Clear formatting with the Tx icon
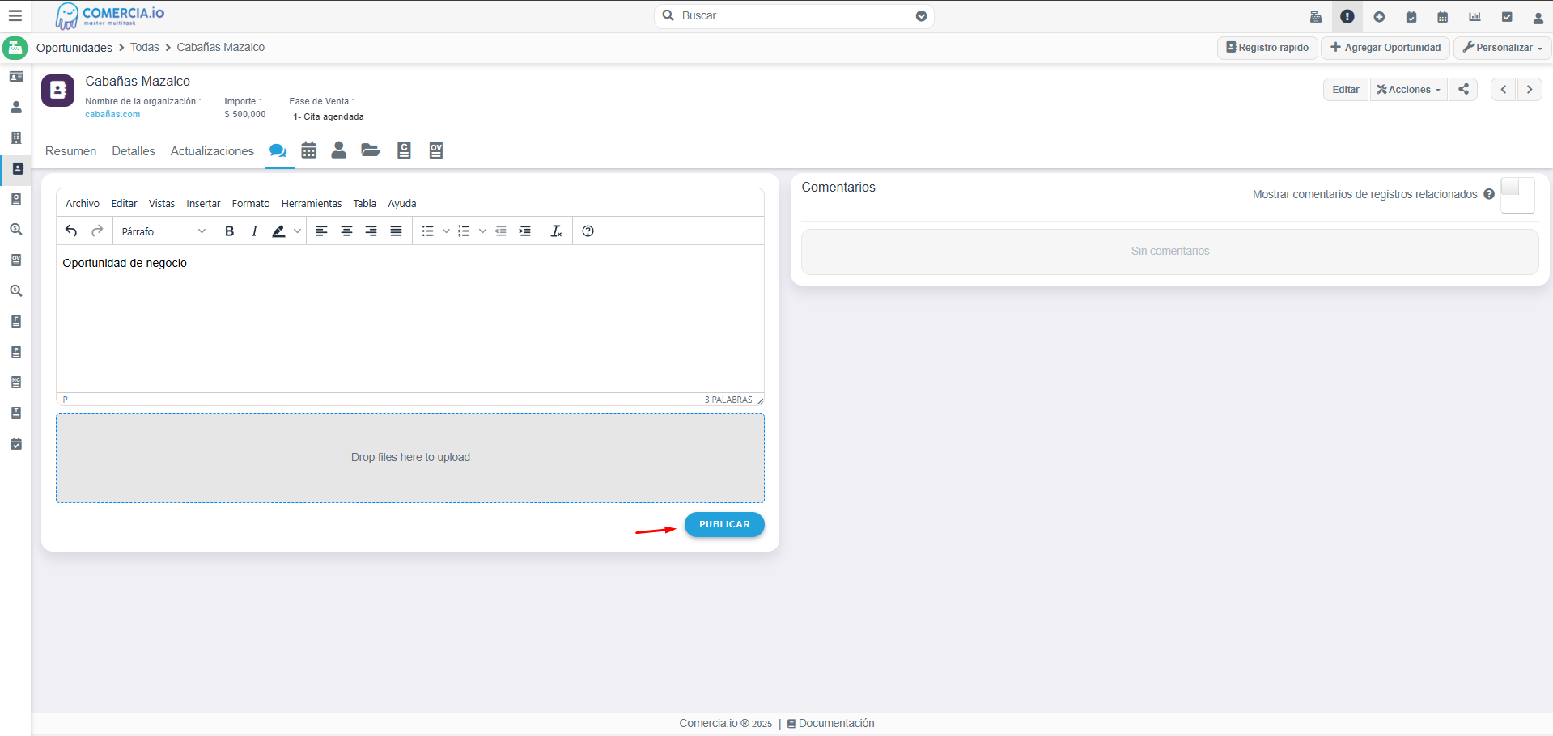This screenshot has height=736, width=1553. 556,231
